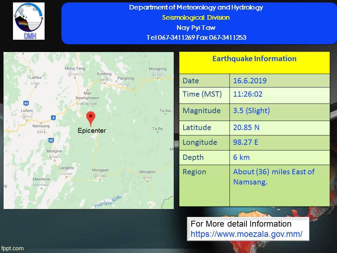Click the Magnitude value 3.5 (Slight)
The image size is (337, 253).
[251, 111]
